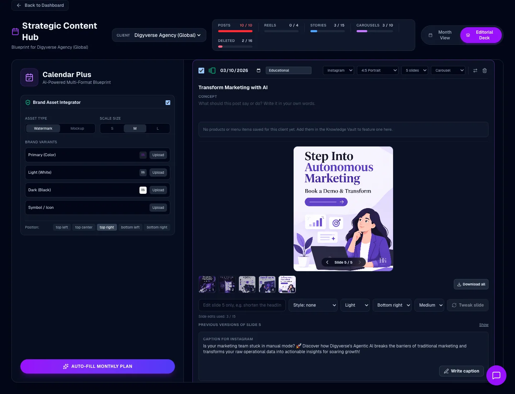The height and width of the screenshot is (394, 515).
Task: Click the next slide arrow
Action: [x=359, y=262]
